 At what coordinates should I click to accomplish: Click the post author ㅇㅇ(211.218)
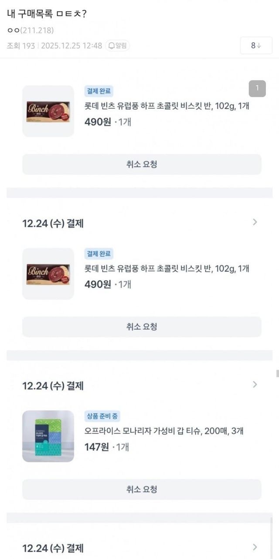point(31,30)
